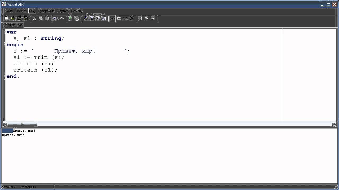Image resolution: width=339 pixels, height=190 pixels.
Task: Open the Программа menu
Action: 46,11
